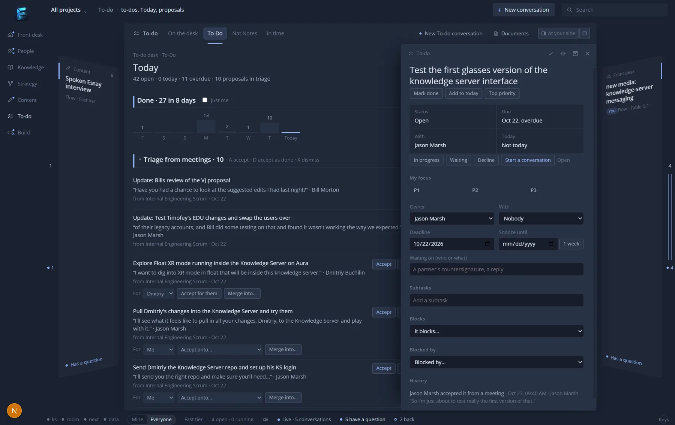Viewport: 675px width, 425px height.
Task: Click the app logo at top left
Action: (22, 13)
